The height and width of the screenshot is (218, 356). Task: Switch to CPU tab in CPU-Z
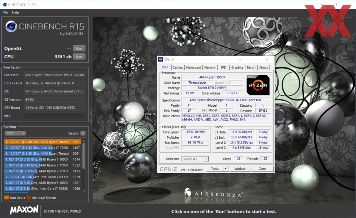[165, 67]
